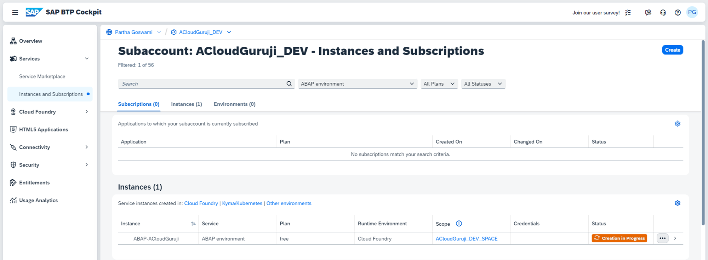Screen dimensions: 708x260
Task: Open subscriptions table settings gear
Action: click(x=677, y=124)
